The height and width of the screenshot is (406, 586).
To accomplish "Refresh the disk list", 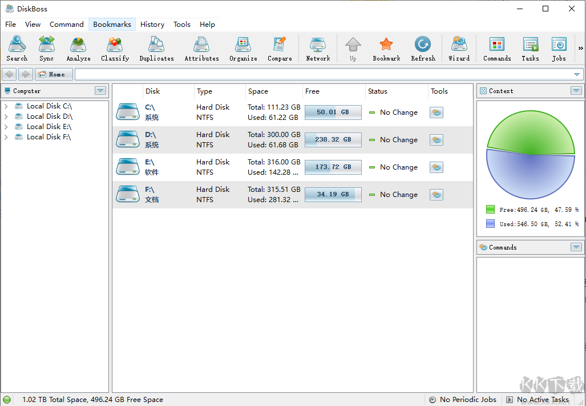I will [x=423, y=49].
